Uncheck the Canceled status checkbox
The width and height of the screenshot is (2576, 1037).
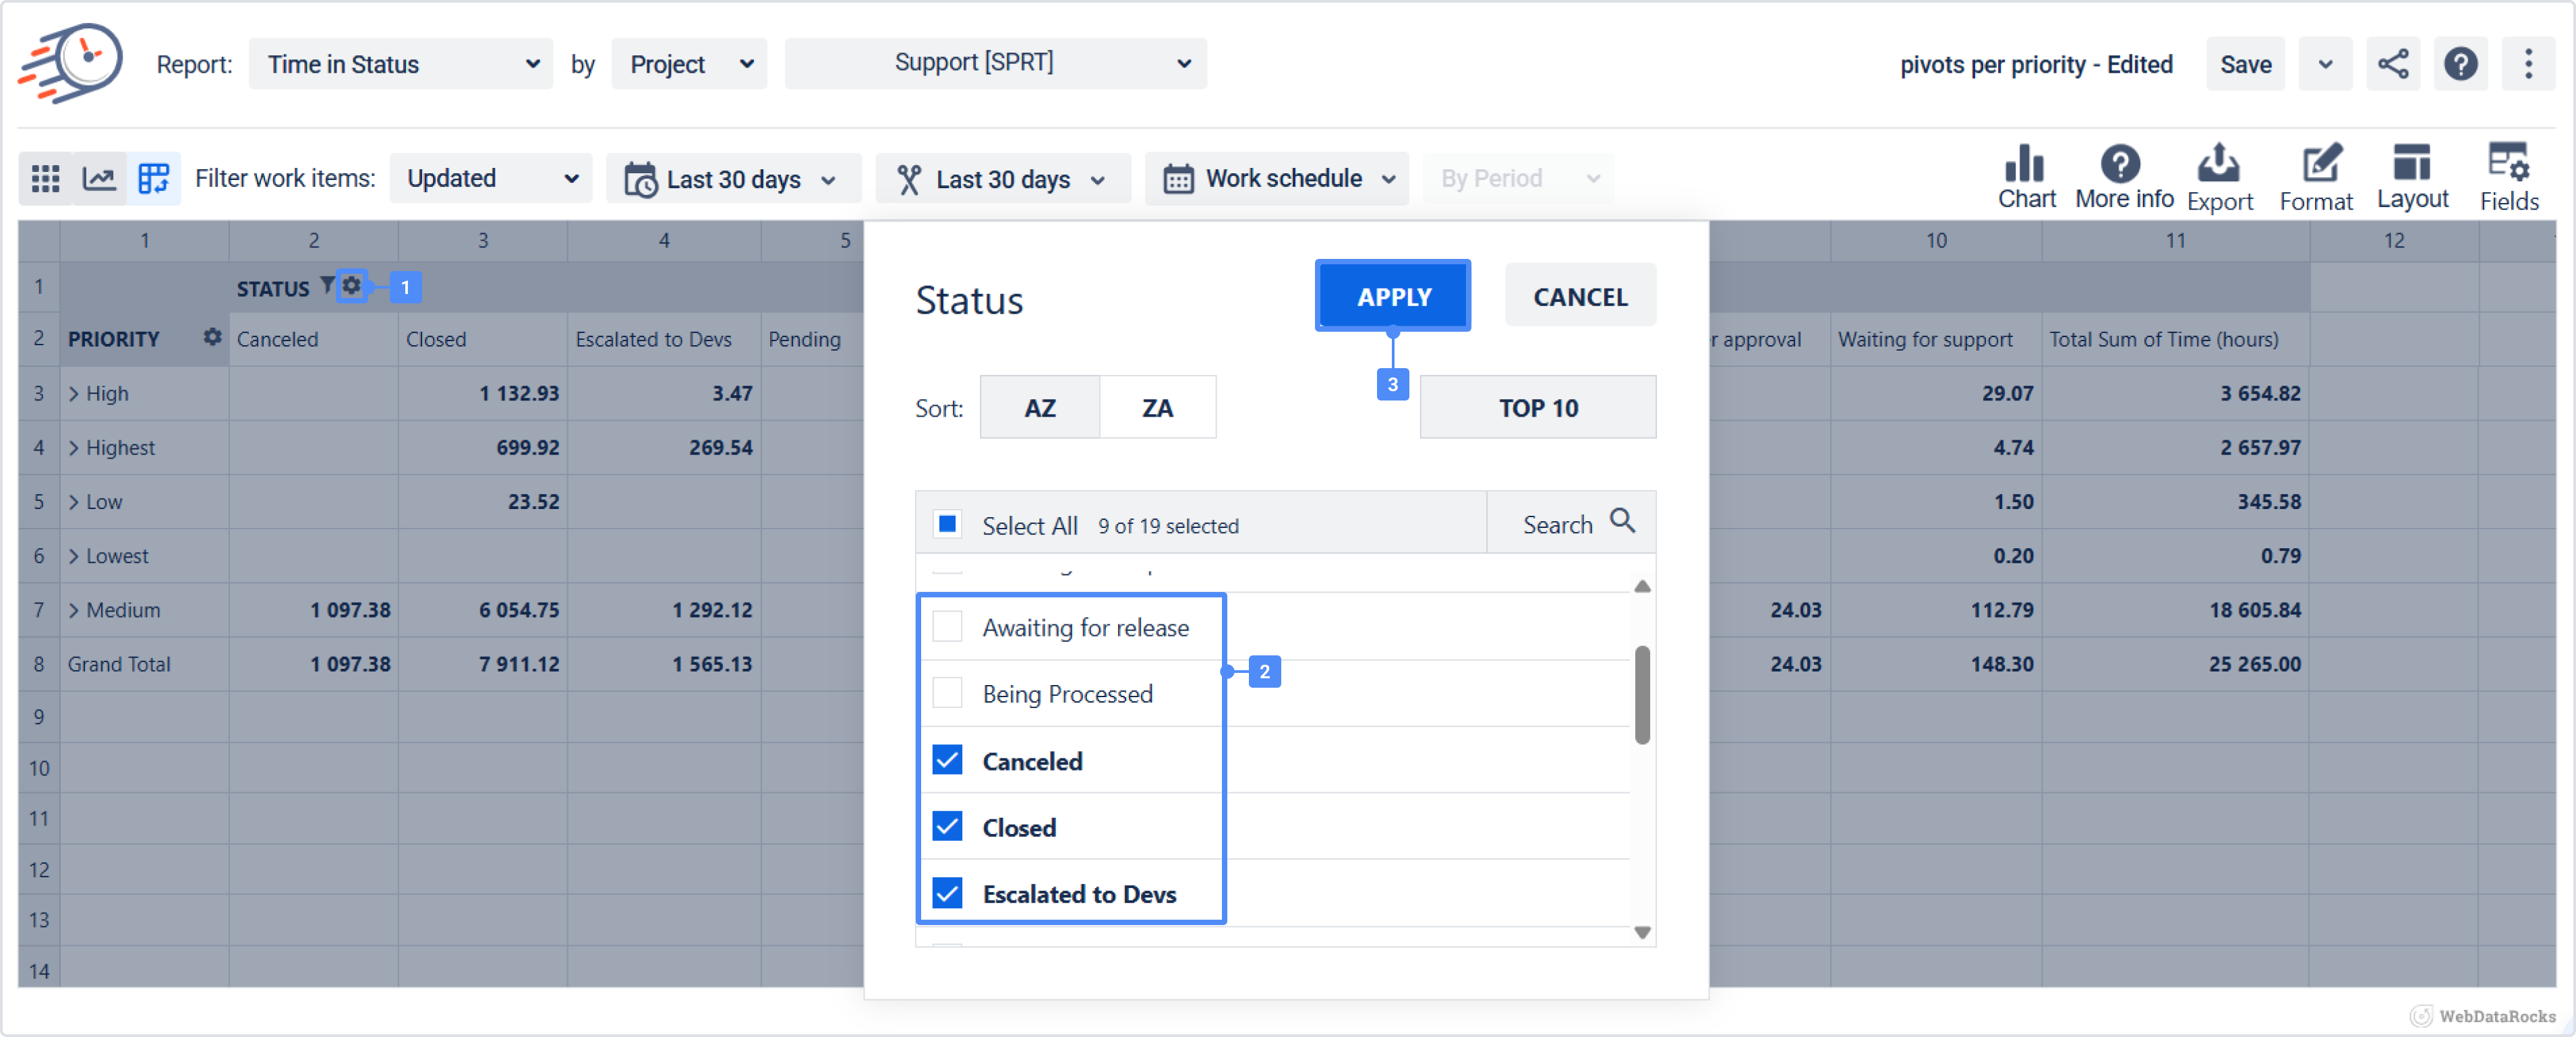[x=947, y=760]
